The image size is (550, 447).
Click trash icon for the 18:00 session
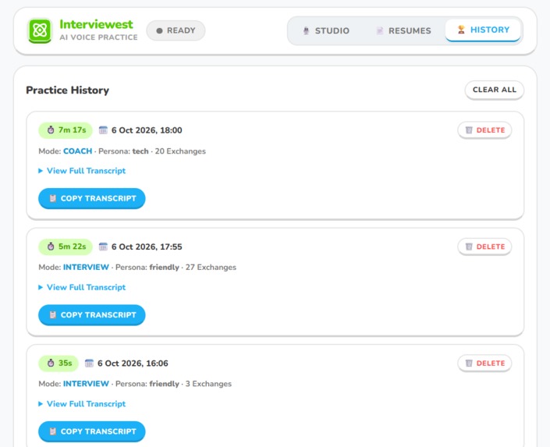[469, 130]
